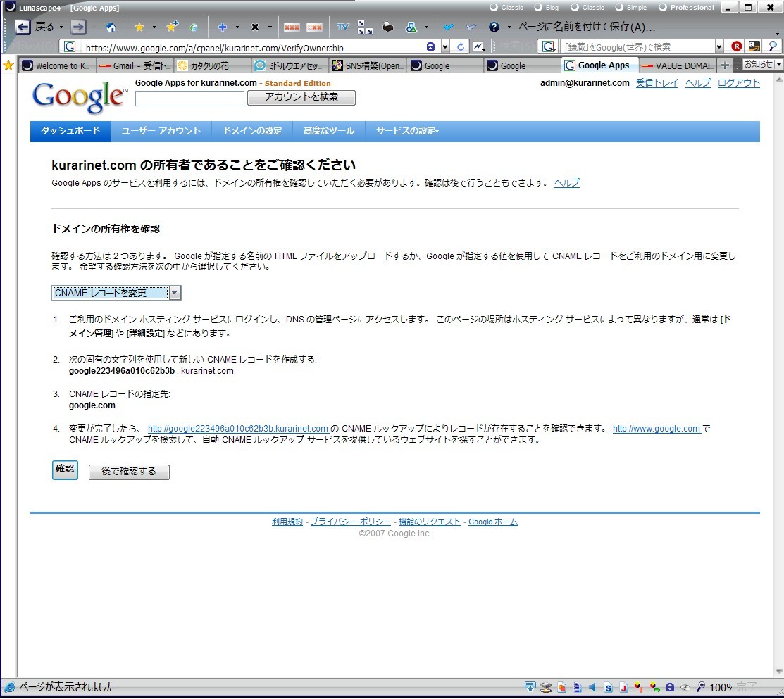Switch to the カタクリの花 tab
Viewport: 784px width, 699px height.
(x=212, y=65)
